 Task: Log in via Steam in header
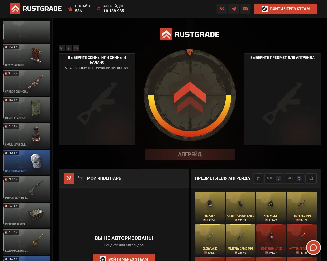point(286,9)
